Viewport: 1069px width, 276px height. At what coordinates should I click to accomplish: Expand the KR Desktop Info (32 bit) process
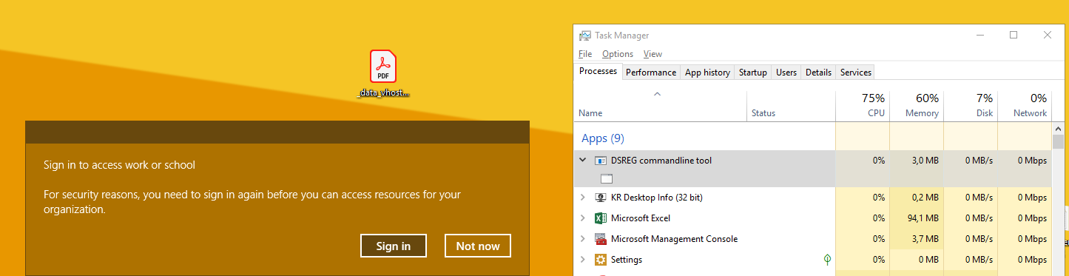tap(583, 198)
